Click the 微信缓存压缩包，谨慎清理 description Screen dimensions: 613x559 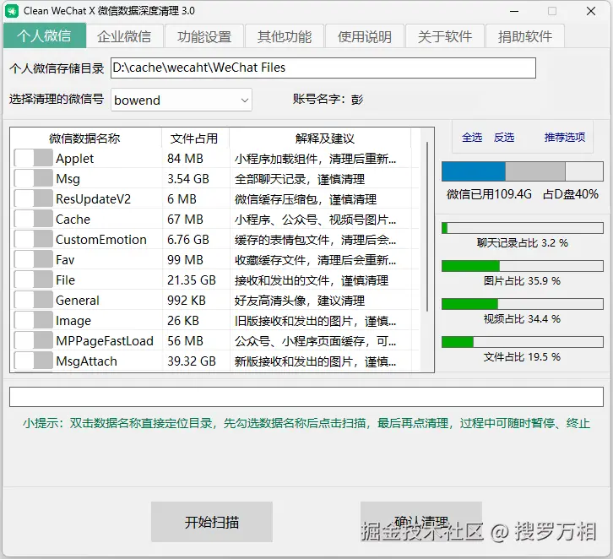(x=306, y=199)
